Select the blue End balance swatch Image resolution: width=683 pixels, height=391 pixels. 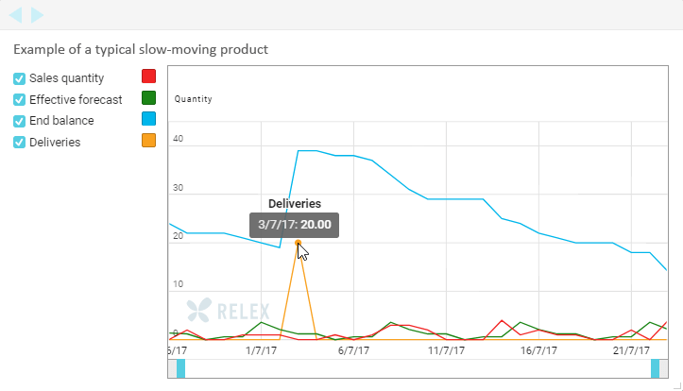[x=148, y=119]
